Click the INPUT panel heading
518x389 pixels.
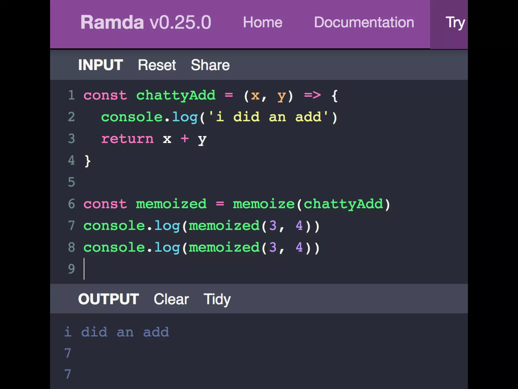point(100,65)
